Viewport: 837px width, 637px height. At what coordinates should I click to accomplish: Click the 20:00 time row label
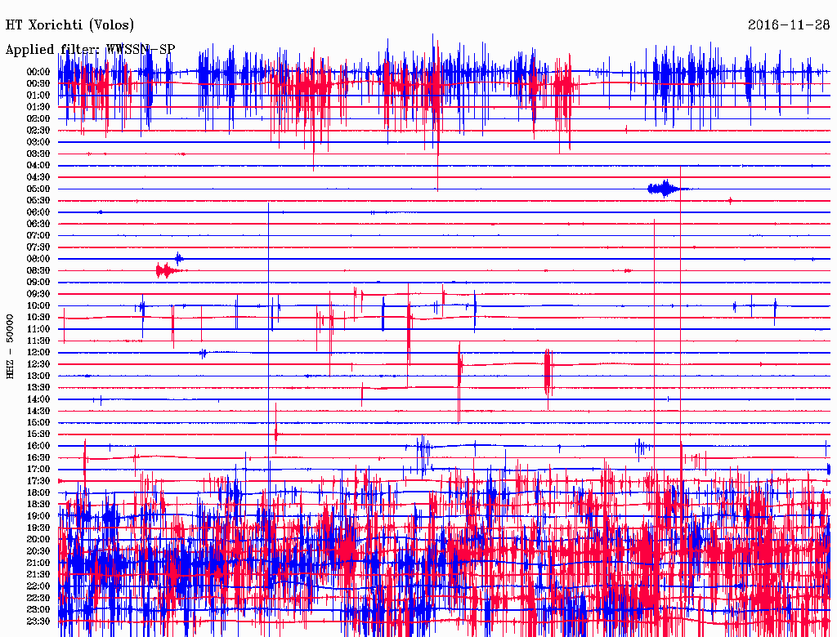point(38,539)
